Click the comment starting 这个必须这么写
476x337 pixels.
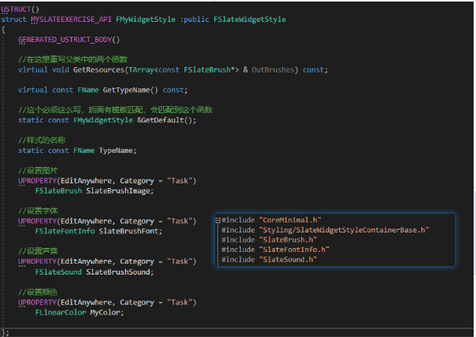coord(116,110)
